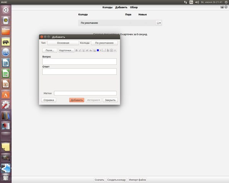Open the История dropdown button

coord(94,100)
